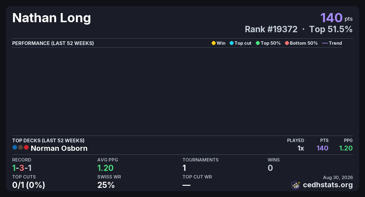Viewport: 365px width, 197px height.
Task: Click the 1-3-1 record value
Action: click(22, 168)
